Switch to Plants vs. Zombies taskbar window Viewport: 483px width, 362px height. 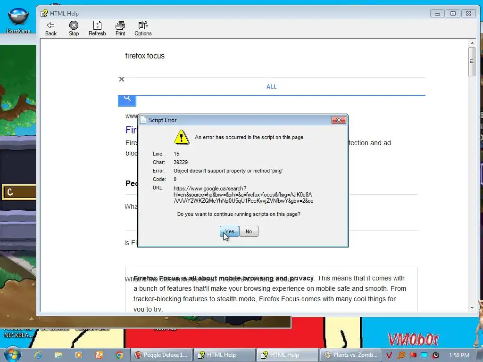(351, 355)
